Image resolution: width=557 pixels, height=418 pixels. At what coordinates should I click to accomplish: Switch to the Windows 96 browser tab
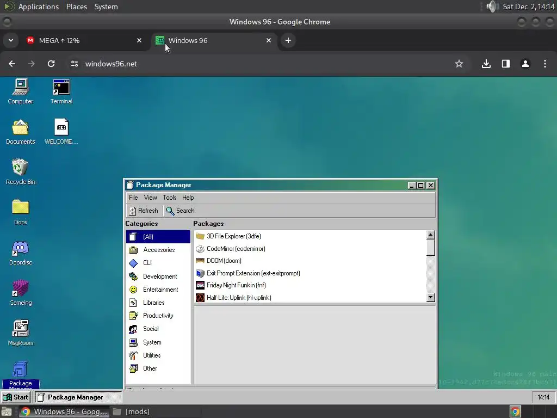(x=215, y=40)
